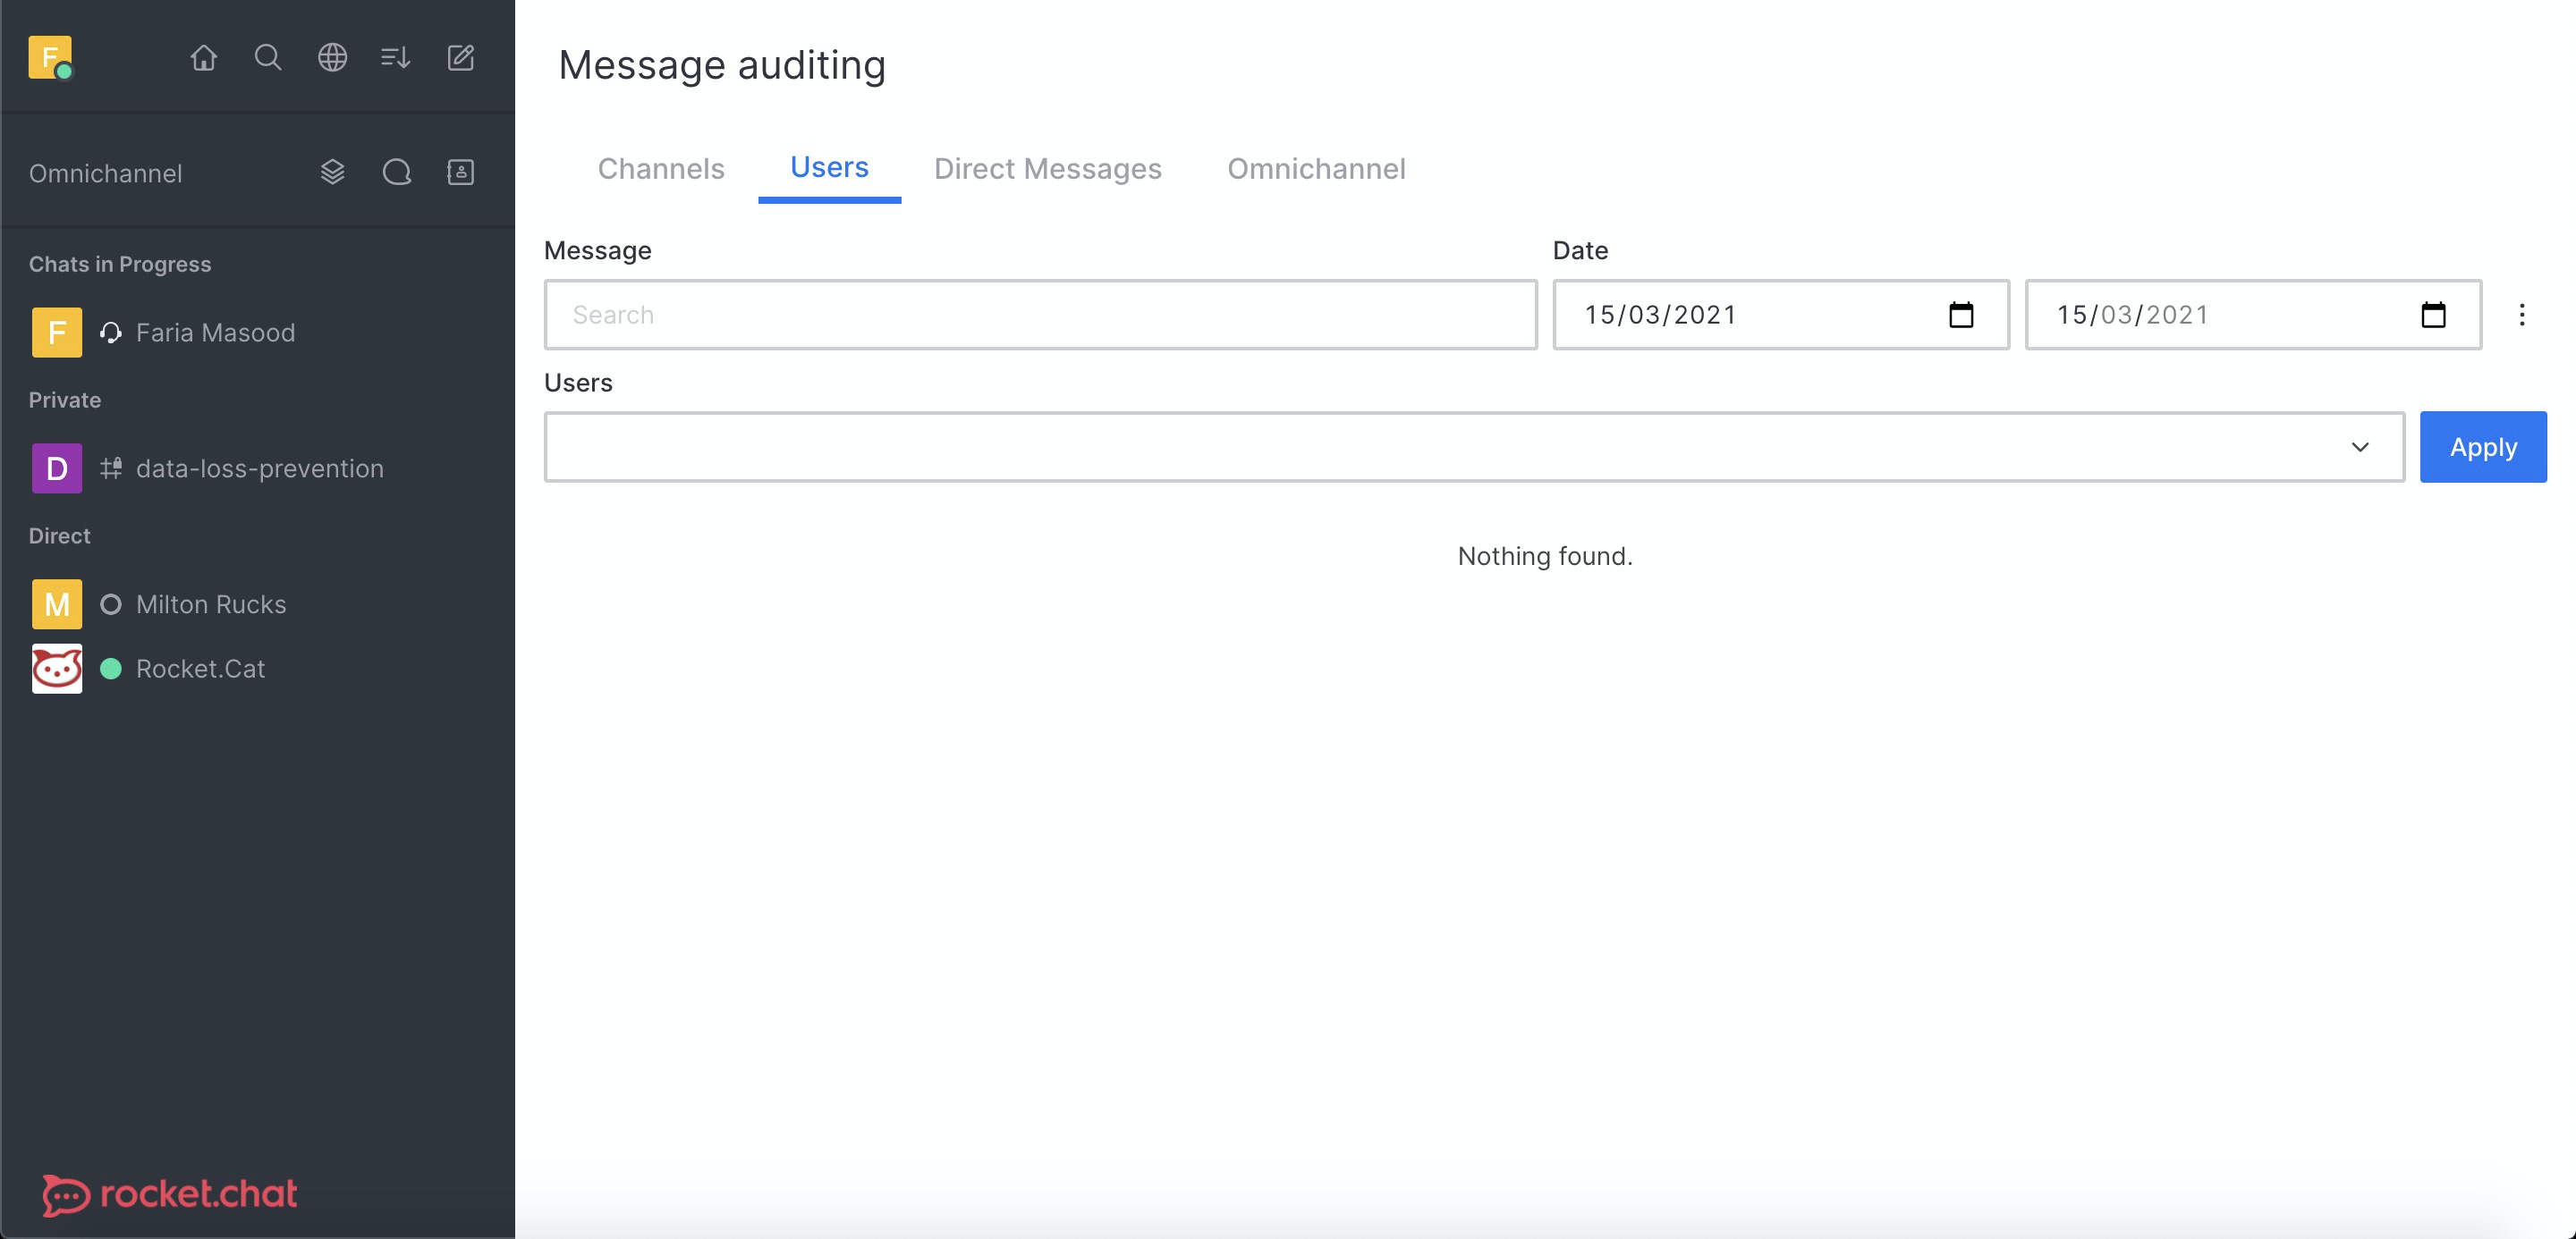Switch to the Channels tab

(x=661, y=168)
